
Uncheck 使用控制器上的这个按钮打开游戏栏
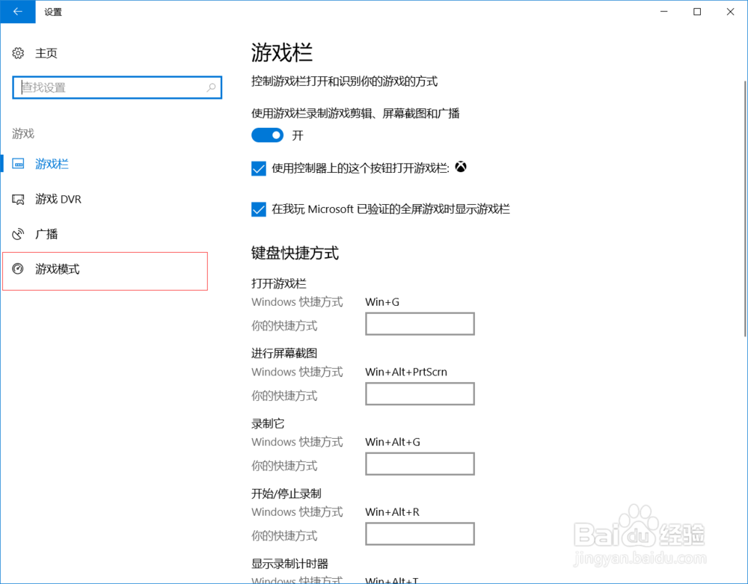[x=259, y=168]
